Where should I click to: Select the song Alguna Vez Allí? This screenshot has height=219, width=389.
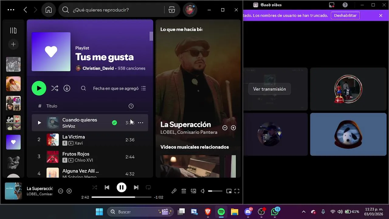81,171
